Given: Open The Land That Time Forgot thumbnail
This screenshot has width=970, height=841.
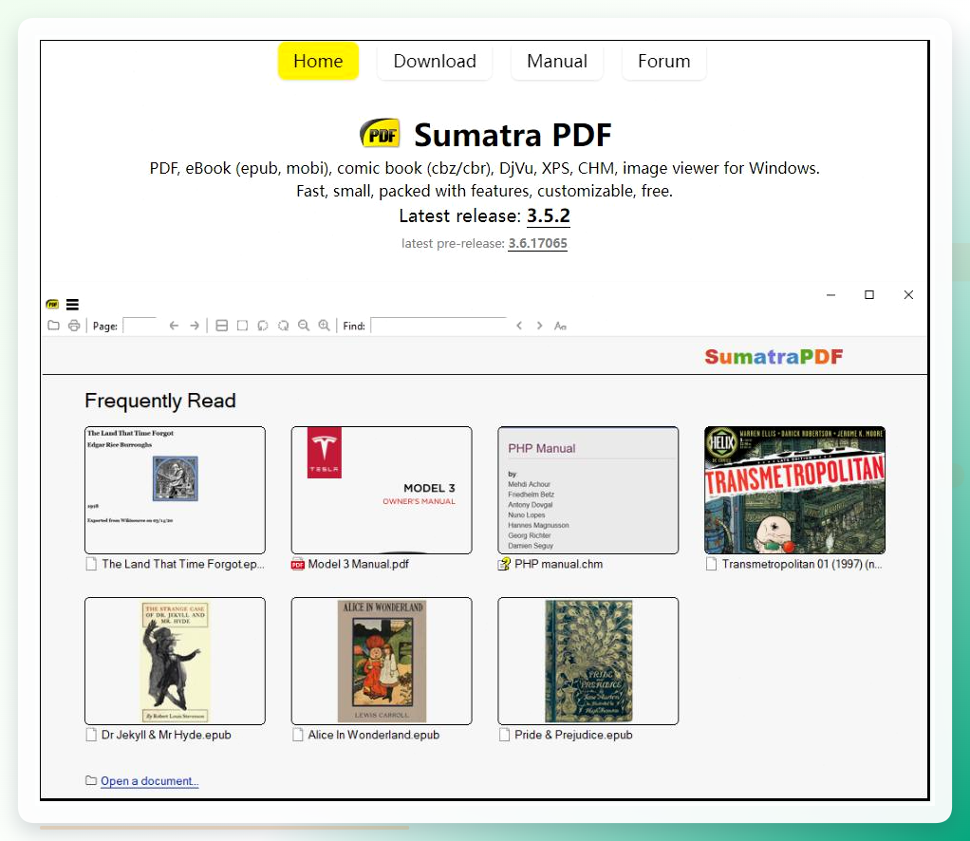Looking at the screenshot, I should tap(175, 490).
